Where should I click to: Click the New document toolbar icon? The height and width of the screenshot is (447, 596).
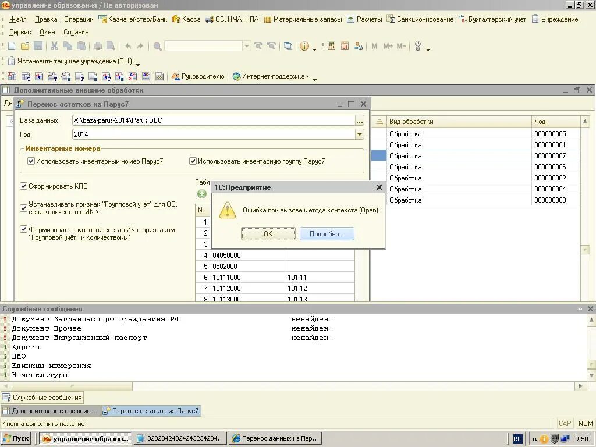point(12,46)
